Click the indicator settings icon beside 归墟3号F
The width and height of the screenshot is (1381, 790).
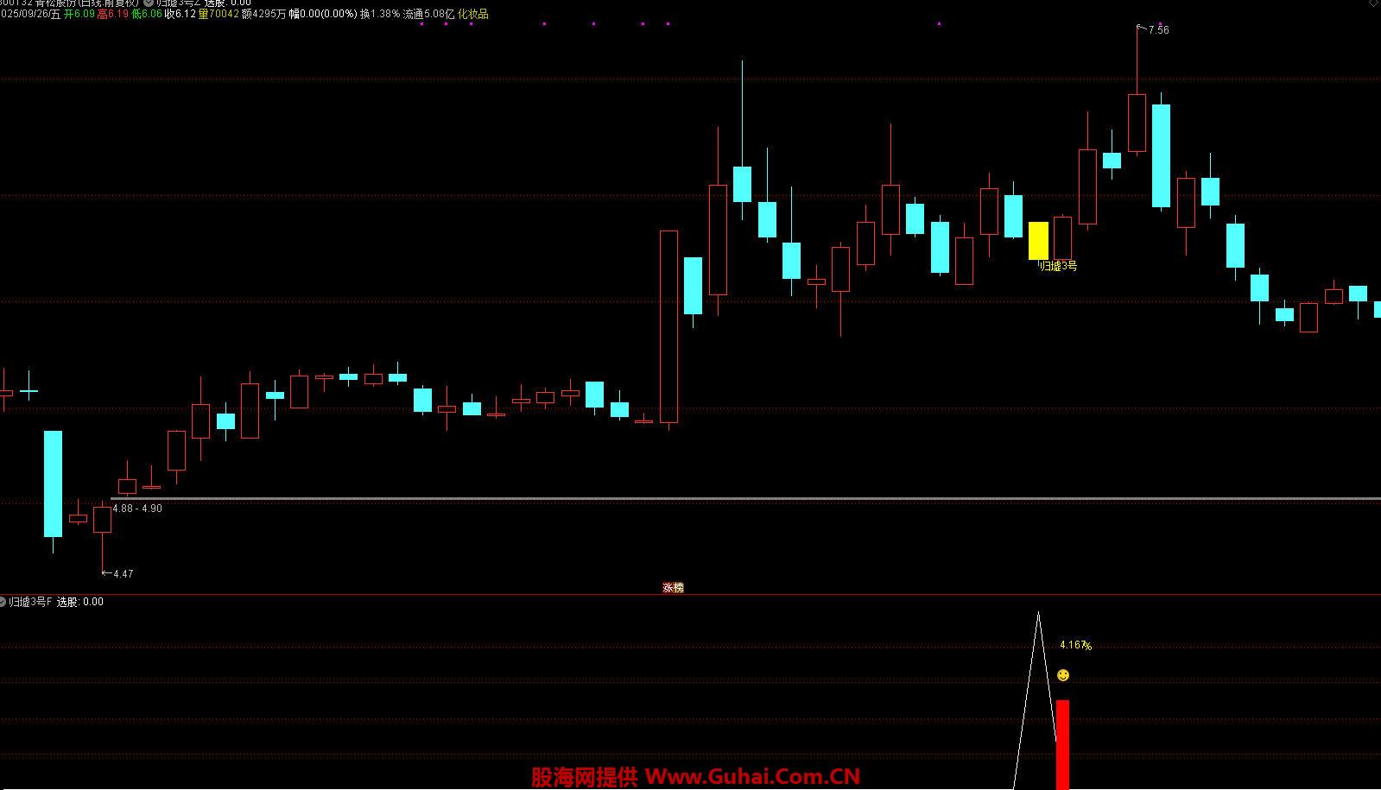coord(3,602)
